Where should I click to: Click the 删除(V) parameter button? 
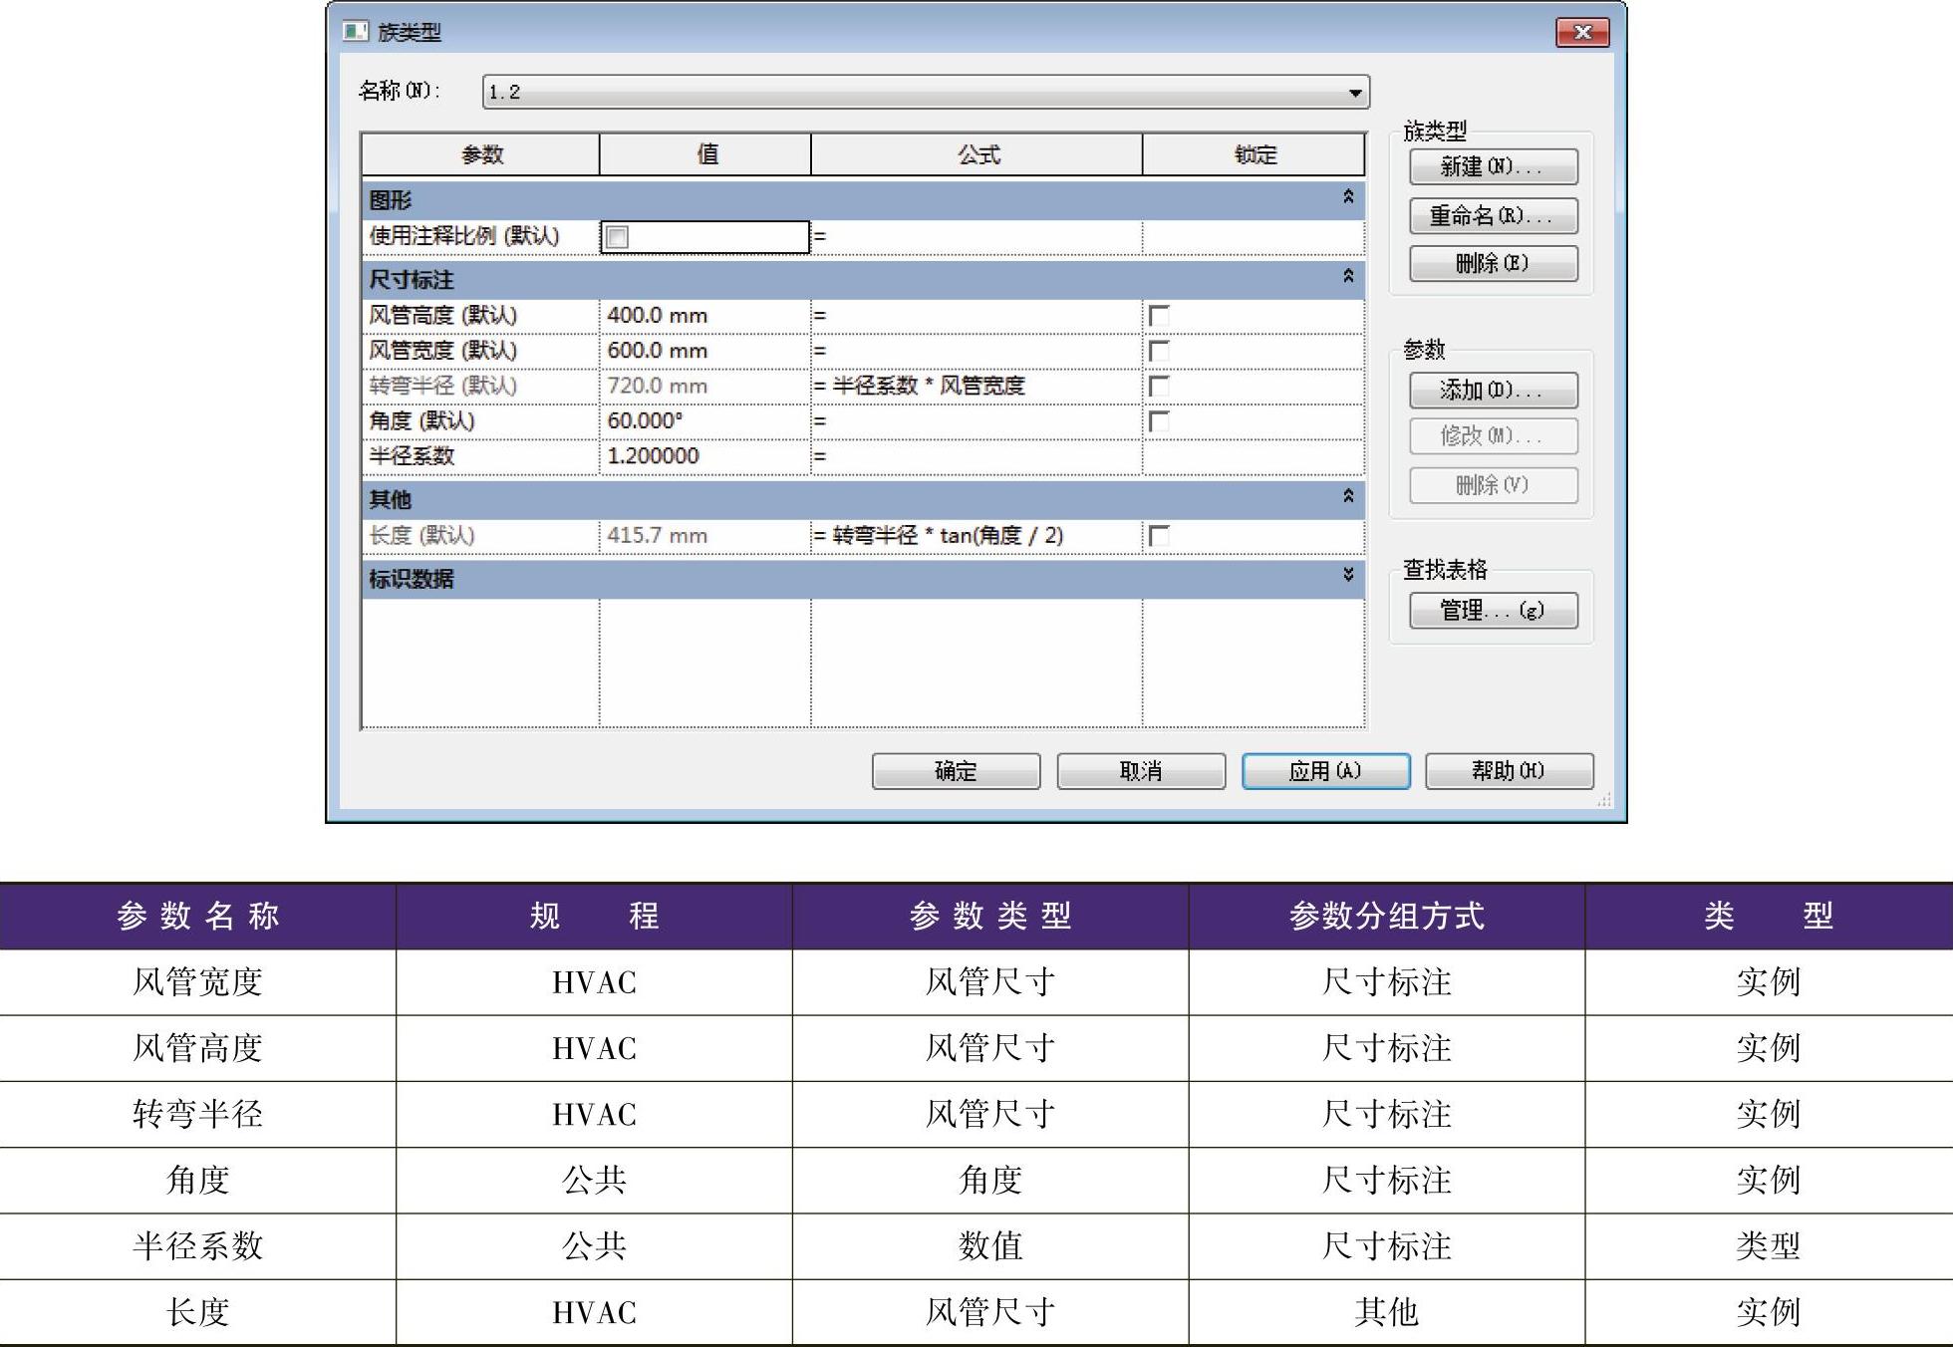1493,485
